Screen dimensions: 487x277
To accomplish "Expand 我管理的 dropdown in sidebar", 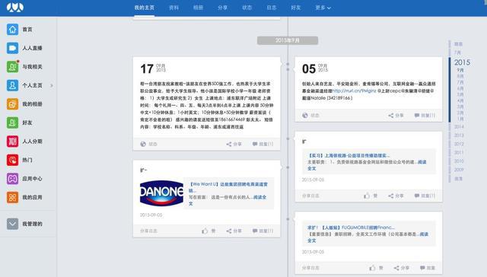I will (x=12, y=224).
